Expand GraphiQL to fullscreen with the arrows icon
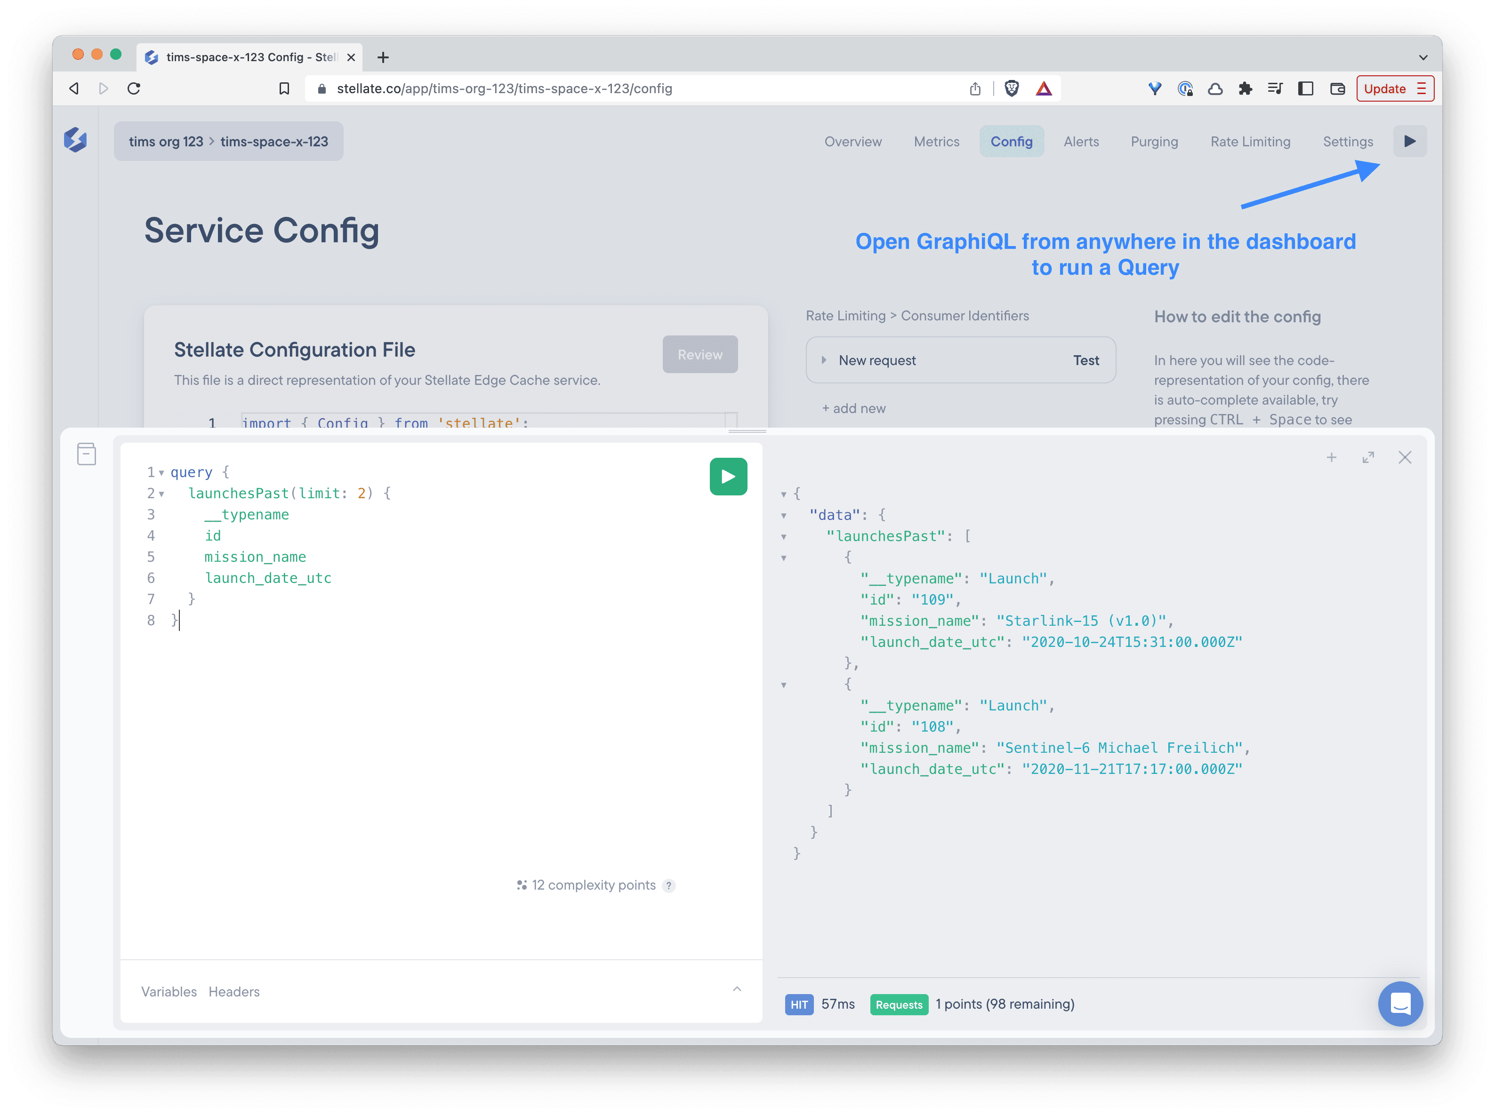Image resolution: width=1495 pixels, height=1115 pixels. pos(1368,457)
